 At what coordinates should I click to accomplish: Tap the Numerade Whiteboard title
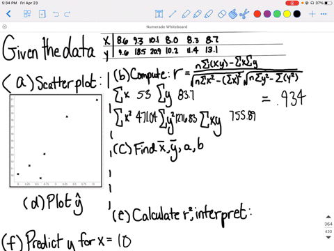pyautogui.click(x=167, y=26)
